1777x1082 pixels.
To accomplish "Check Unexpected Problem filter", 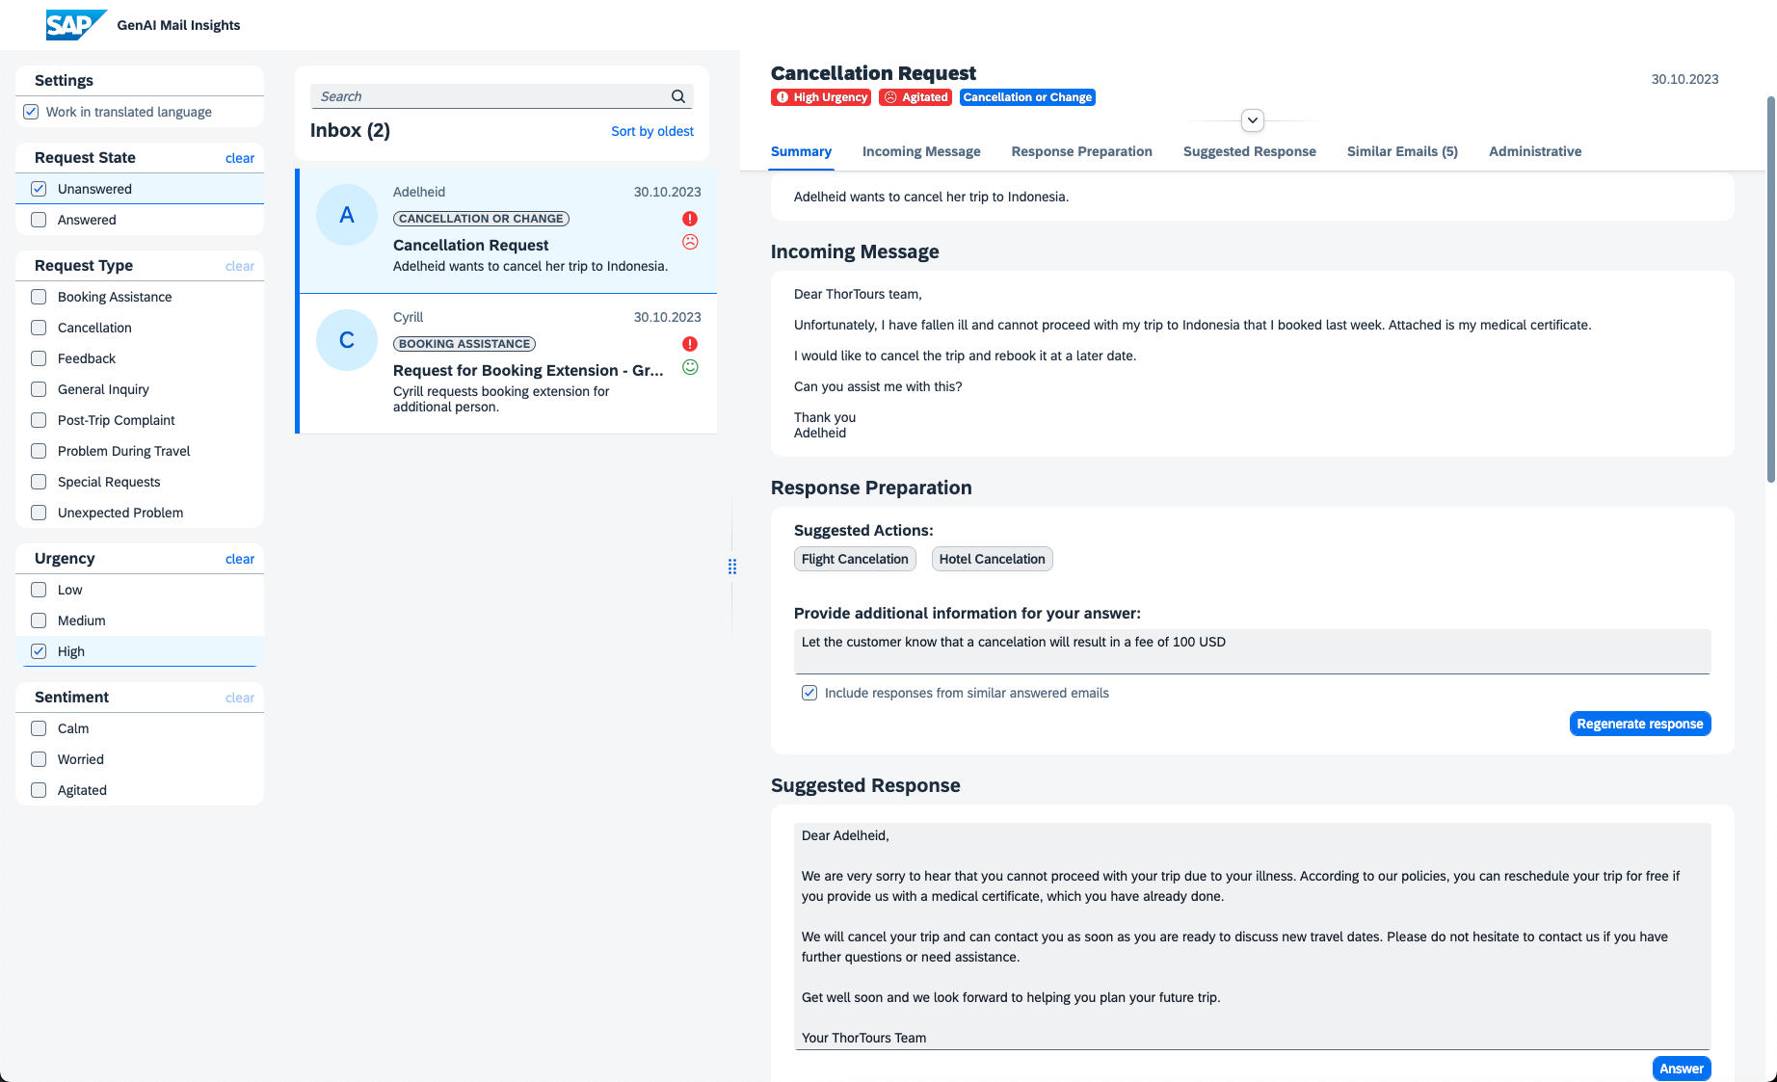I will pos(39,513).
